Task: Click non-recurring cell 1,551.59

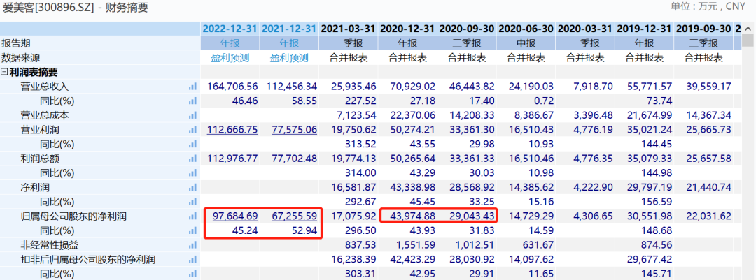Action: 415,245
